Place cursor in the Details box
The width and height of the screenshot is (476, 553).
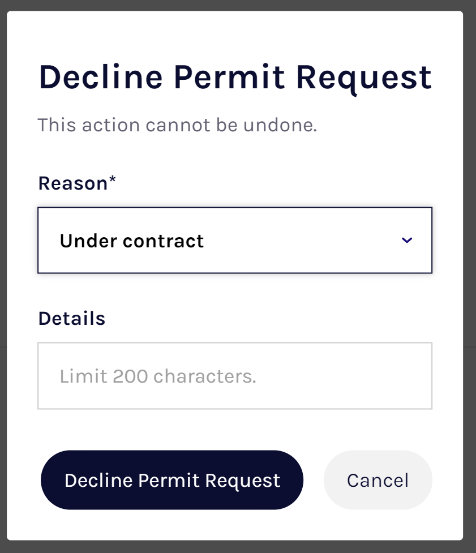(234, 376)
